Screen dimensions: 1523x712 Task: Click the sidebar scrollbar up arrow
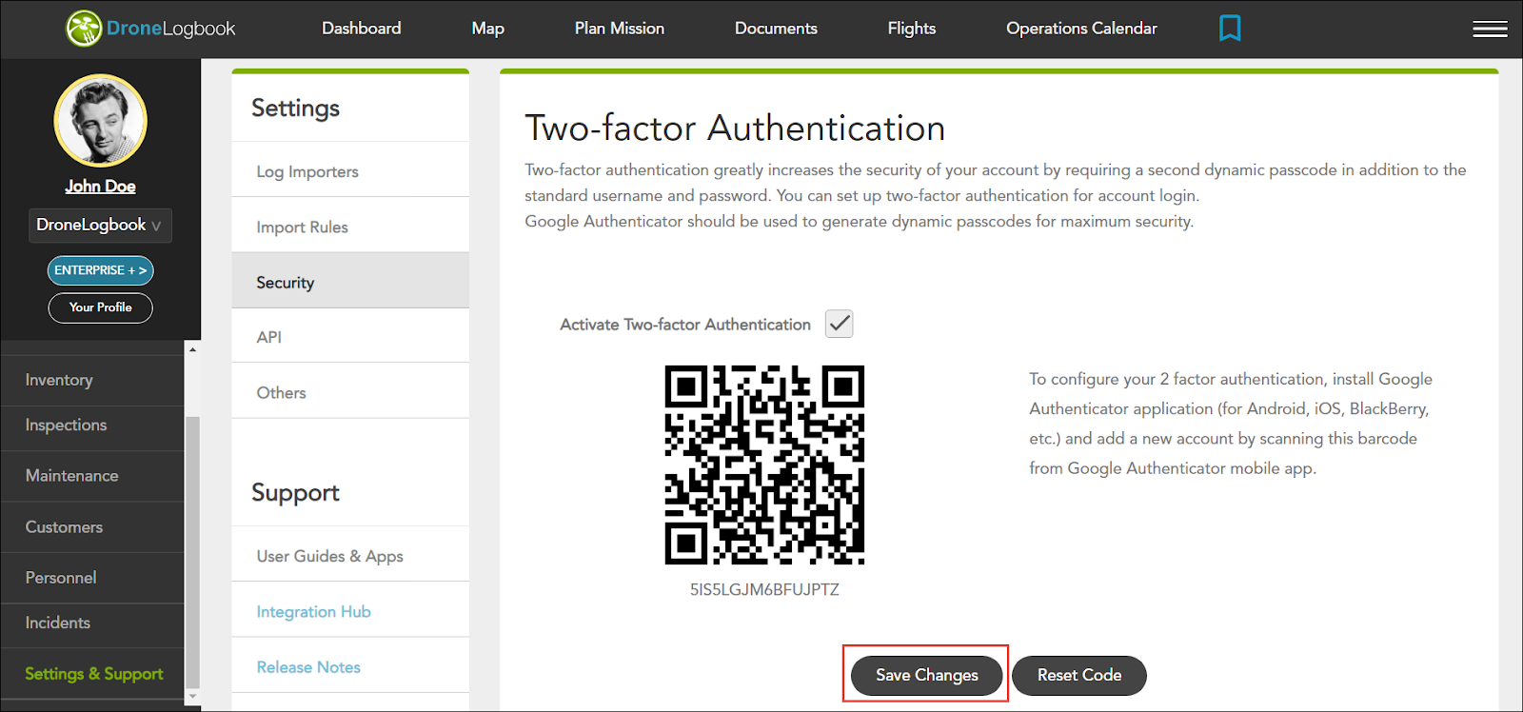[193, 349]
